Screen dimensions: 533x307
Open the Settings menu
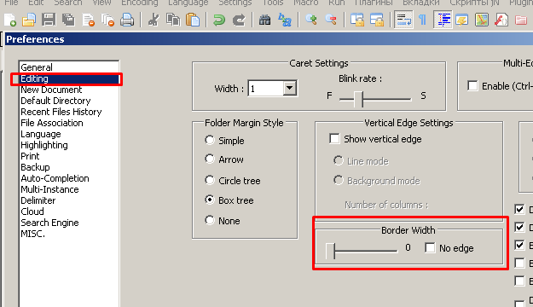[235, 3]
